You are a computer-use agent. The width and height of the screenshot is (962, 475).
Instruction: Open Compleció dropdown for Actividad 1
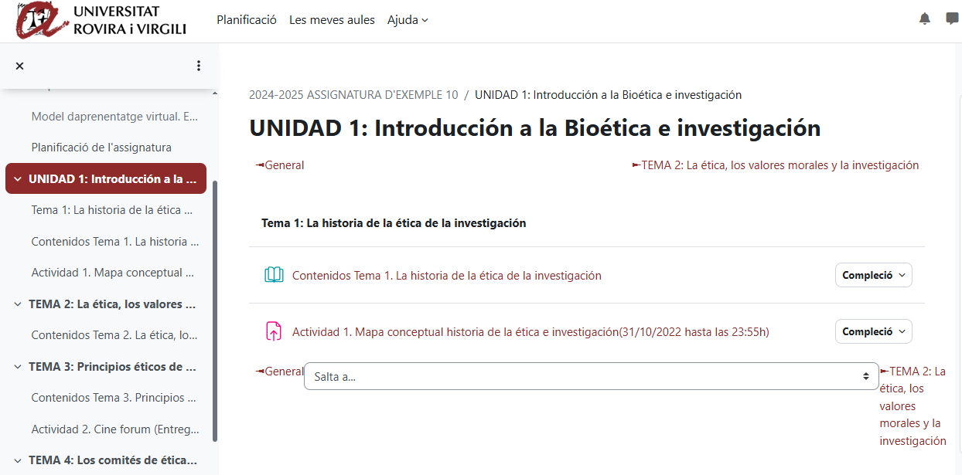pyautogui.click(x=873, y=331)
